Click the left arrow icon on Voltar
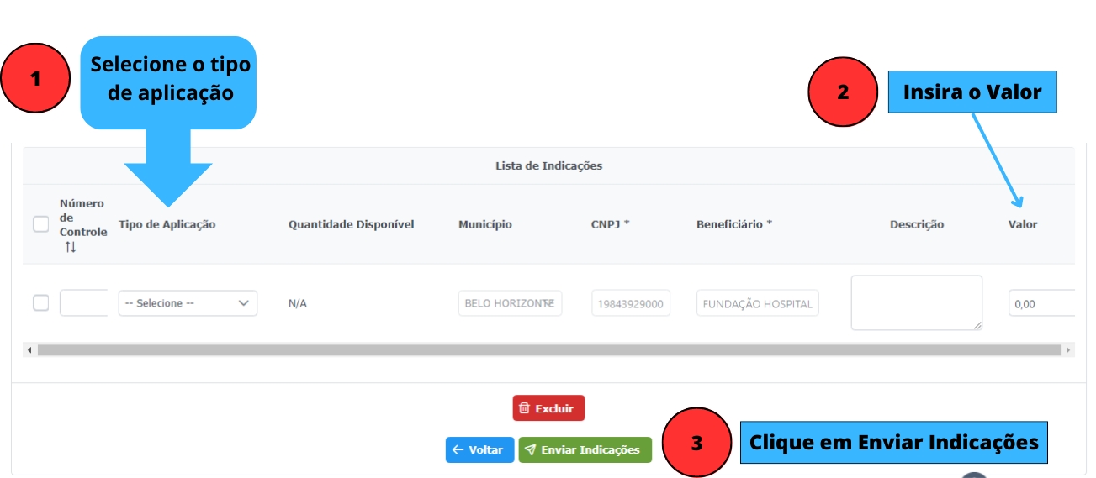Screen dimensions: 1096x478 458,449
